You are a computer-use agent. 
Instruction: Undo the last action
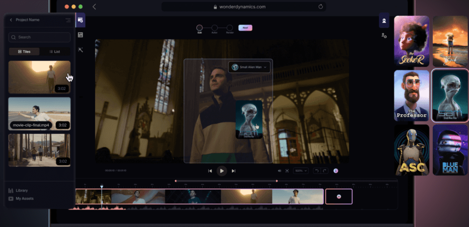coord(317,171)
